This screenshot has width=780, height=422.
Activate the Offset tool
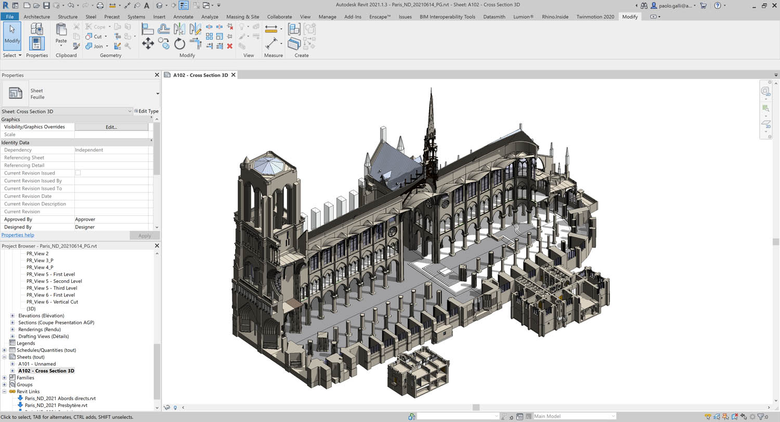[x=164, y=29]
